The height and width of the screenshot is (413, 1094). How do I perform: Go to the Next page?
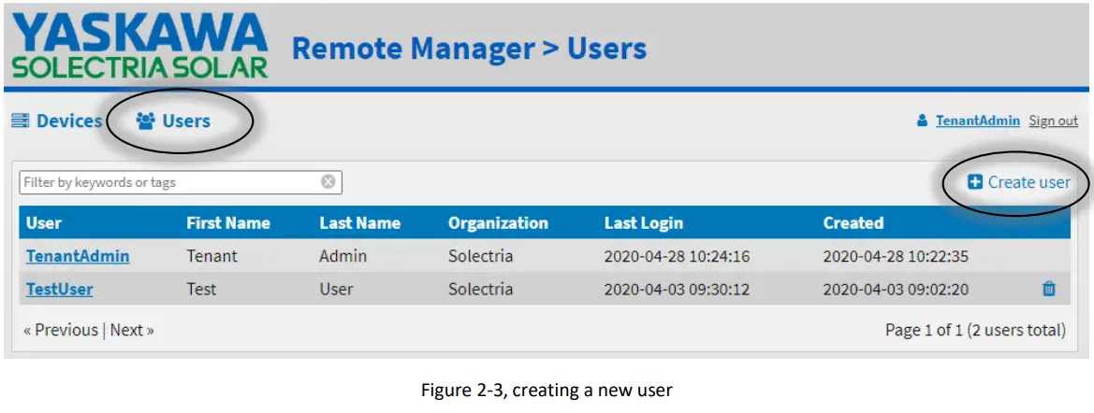click(132, 330)
